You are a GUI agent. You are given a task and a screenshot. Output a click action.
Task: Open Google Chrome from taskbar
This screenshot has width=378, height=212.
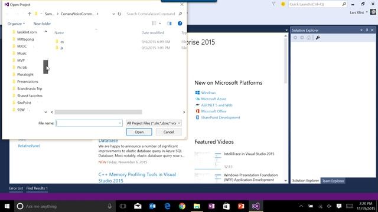point(182,206)
